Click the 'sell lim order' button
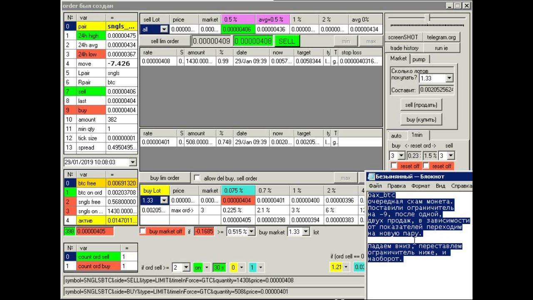533x300 pixels. [x=165, y=41]
